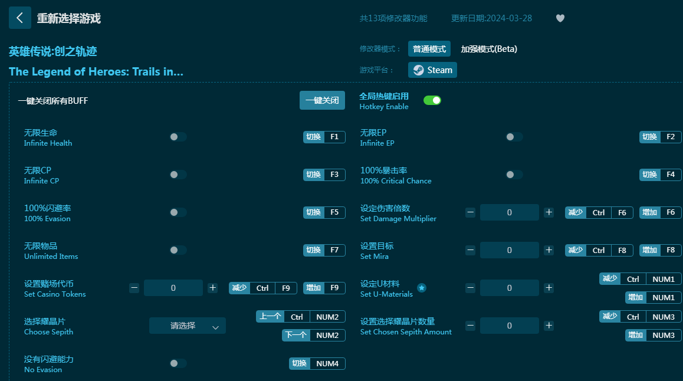Go back via the arrow button
The image size is (683, 381).
19,18
